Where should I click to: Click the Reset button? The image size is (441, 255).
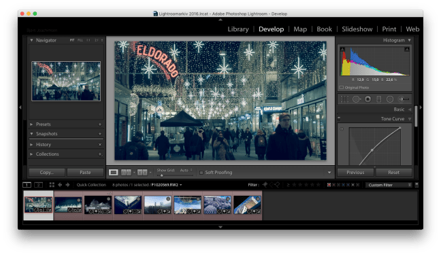[394, 172]
